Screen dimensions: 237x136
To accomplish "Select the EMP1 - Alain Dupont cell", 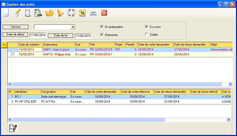I will 58,50.
